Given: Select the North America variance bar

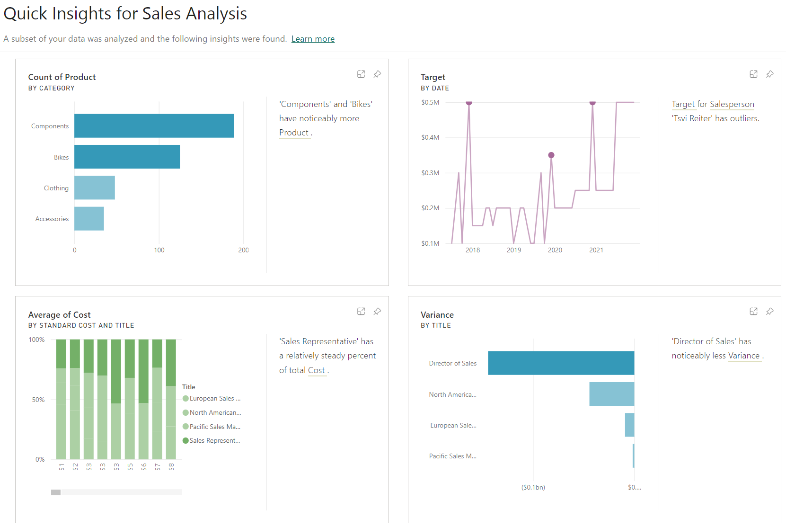Looking at the screenshot, I should coord(612,394).
